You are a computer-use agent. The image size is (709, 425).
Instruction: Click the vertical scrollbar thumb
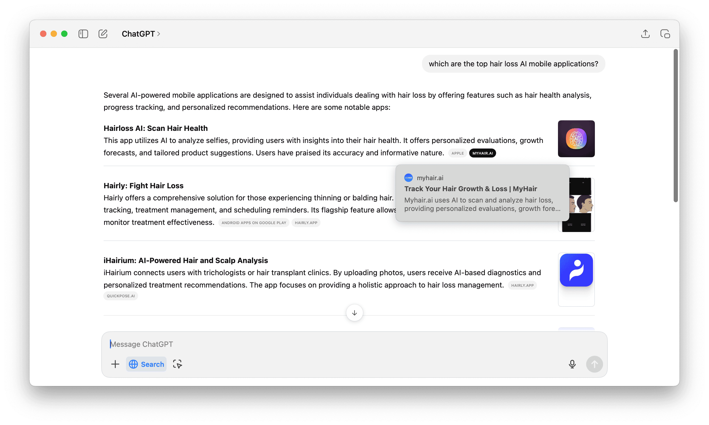click(x=676, y=125)
